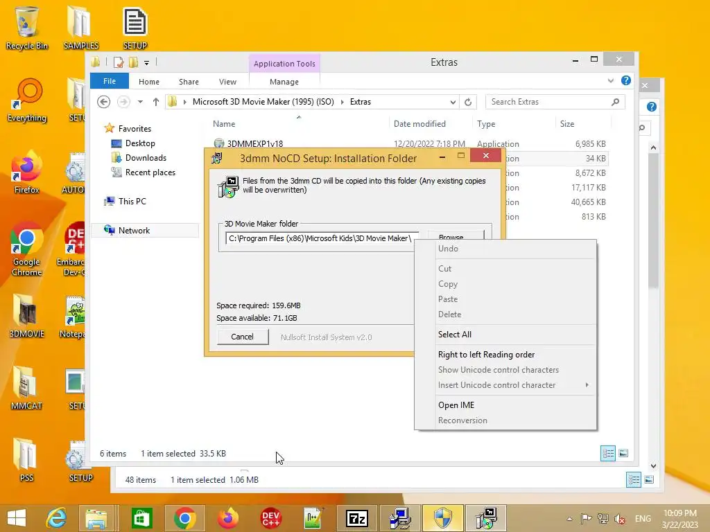Expand the ribbon chevron in Extras

pyautogui.click(x=610, y=80)
